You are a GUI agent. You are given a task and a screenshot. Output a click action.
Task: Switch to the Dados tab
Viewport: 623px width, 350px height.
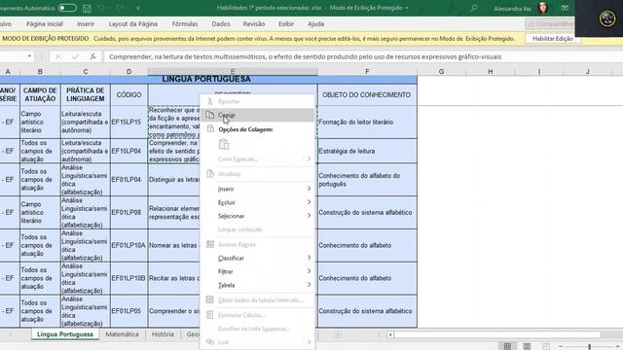coord(221,23)
